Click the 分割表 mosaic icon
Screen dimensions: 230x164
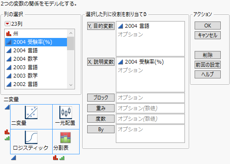click(66, 137)
